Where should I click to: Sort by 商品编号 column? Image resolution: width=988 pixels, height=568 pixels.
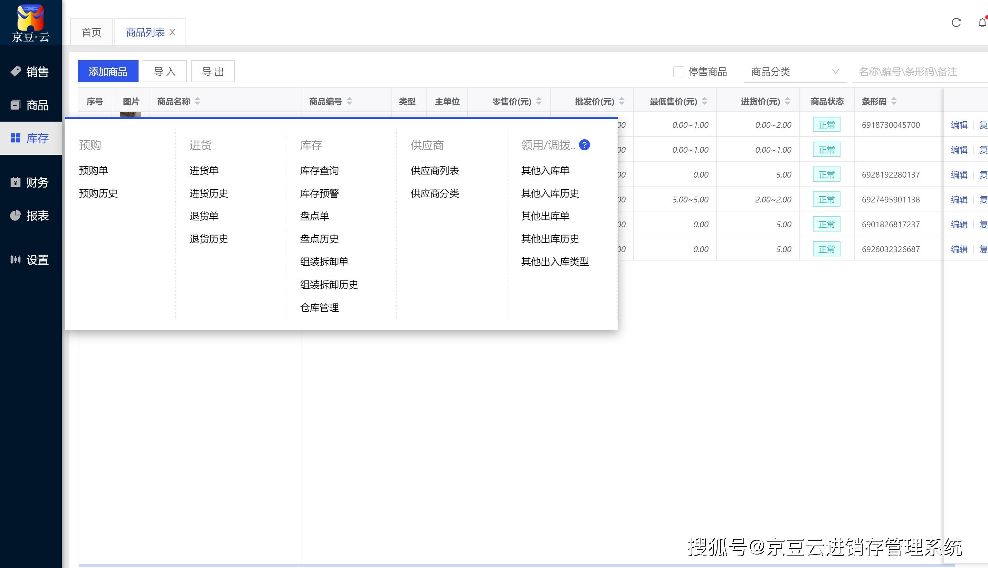coord(350,102)
